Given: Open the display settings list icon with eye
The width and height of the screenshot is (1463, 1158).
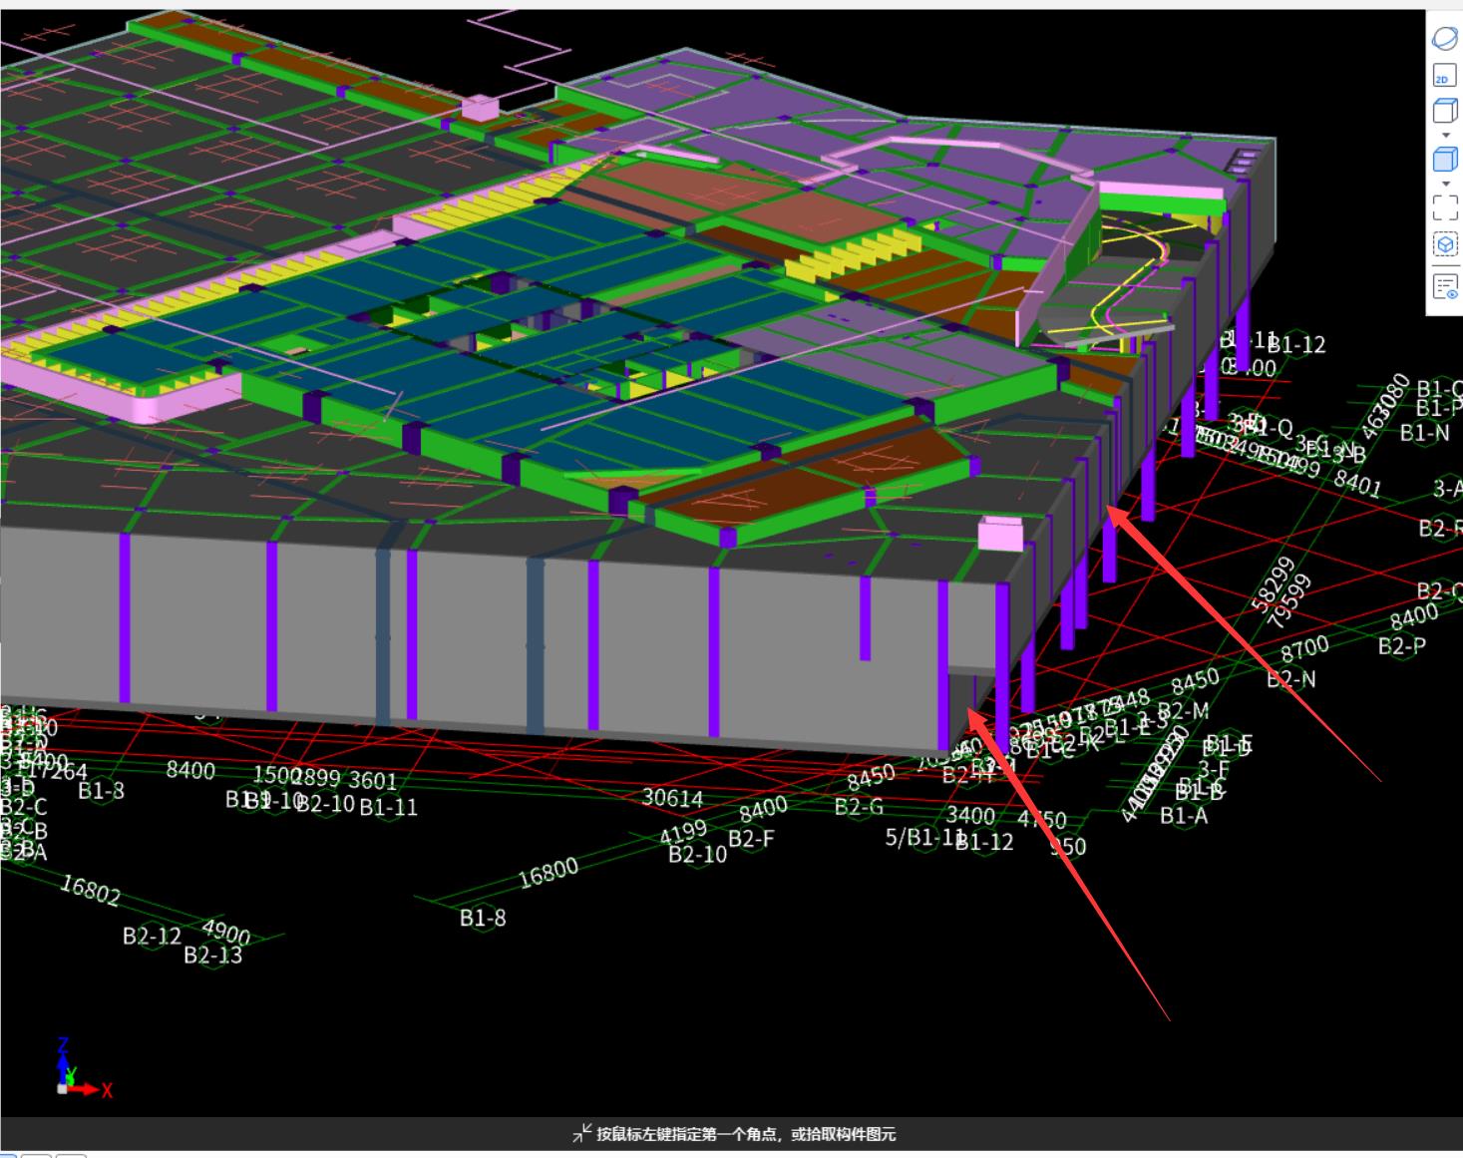Looking at the screenshot, I should coord(1444,287).
